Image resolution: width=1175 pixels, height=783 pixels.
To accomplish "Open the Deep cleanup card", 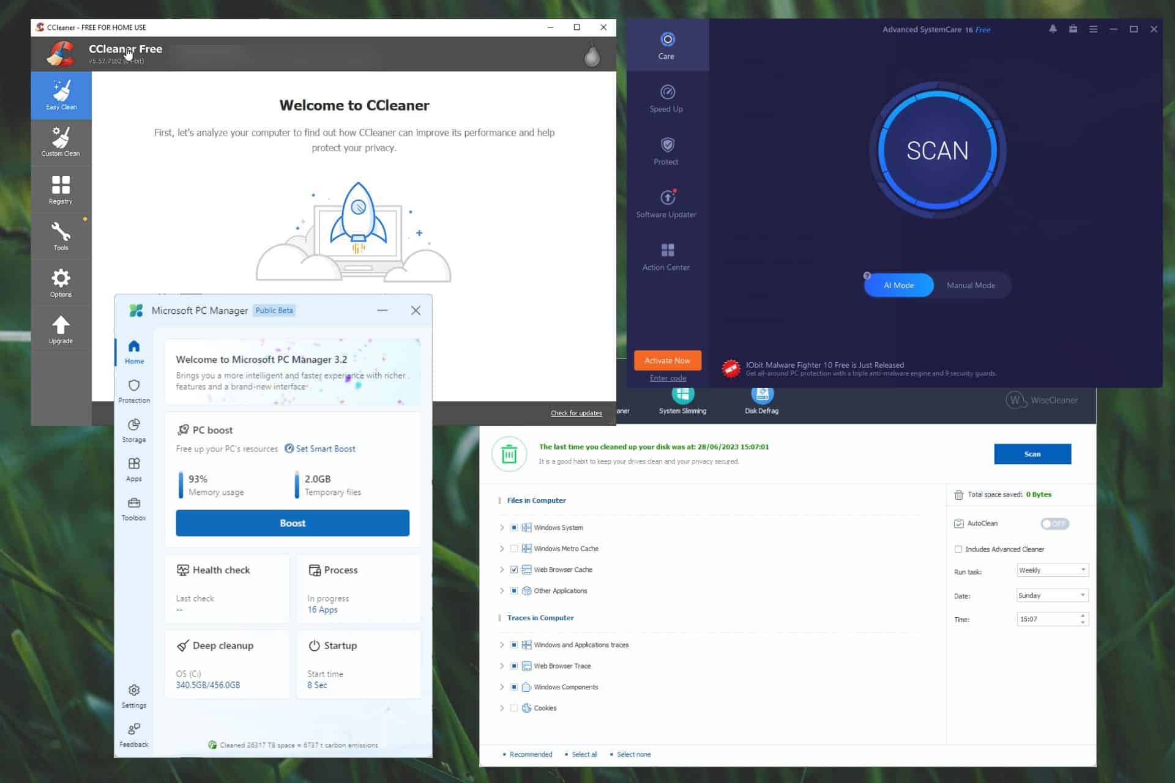I will 227,664.
